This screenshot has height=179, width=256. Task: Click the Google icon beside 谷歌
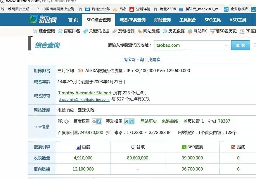coord(133,147)
